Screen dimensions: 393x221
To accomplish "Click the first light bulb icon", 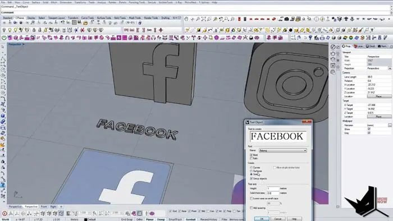I will [x=4, y=30].
